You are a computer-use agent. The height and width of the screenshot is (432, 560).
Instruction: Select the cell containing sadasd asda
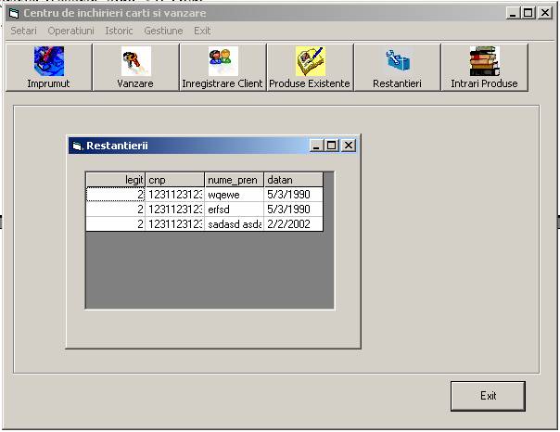(234, 223)
